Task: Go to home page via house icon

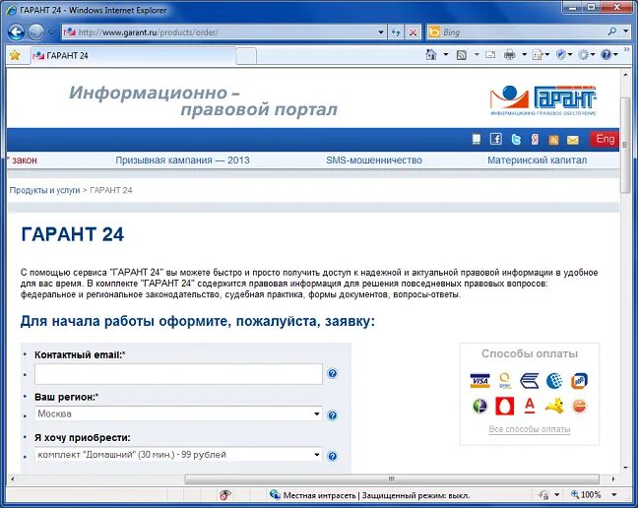Action: [431, 54]
